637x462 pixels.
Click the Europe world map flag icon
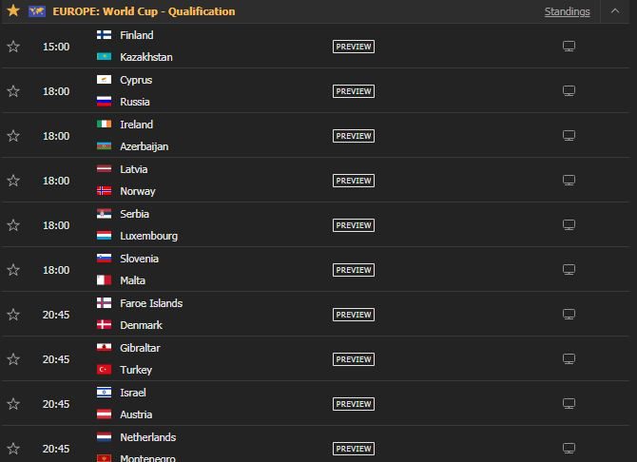click(37, 11)
